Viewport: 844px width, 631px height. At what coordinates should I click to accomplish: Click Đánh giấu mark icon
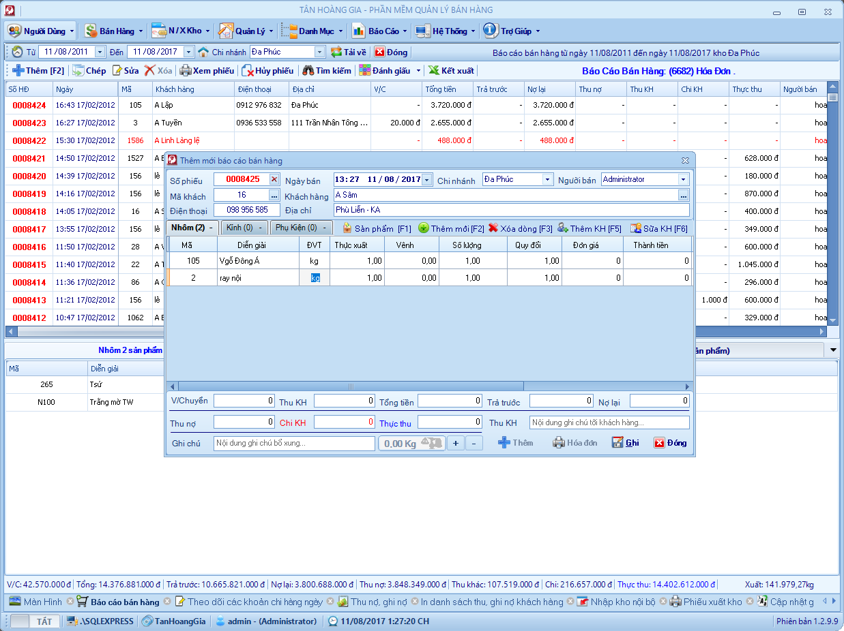pos(365,70)
